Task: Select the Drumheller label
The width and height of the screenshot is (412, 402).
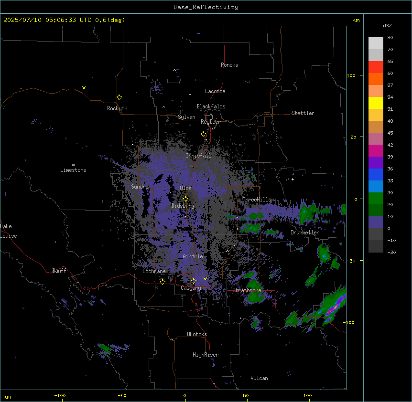Action: click(305, 233)
